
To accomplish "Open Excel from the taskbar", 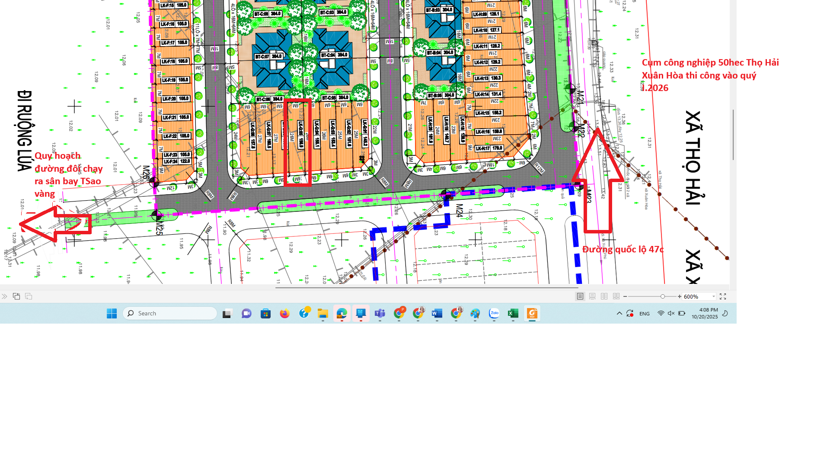I will [513, 314].
